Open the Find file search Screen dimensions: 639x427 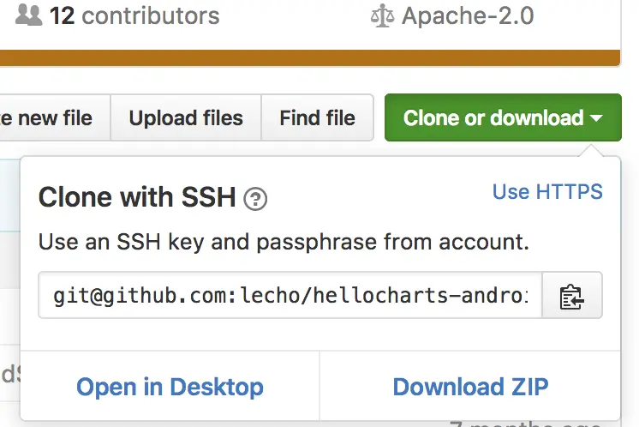point(317,117)
